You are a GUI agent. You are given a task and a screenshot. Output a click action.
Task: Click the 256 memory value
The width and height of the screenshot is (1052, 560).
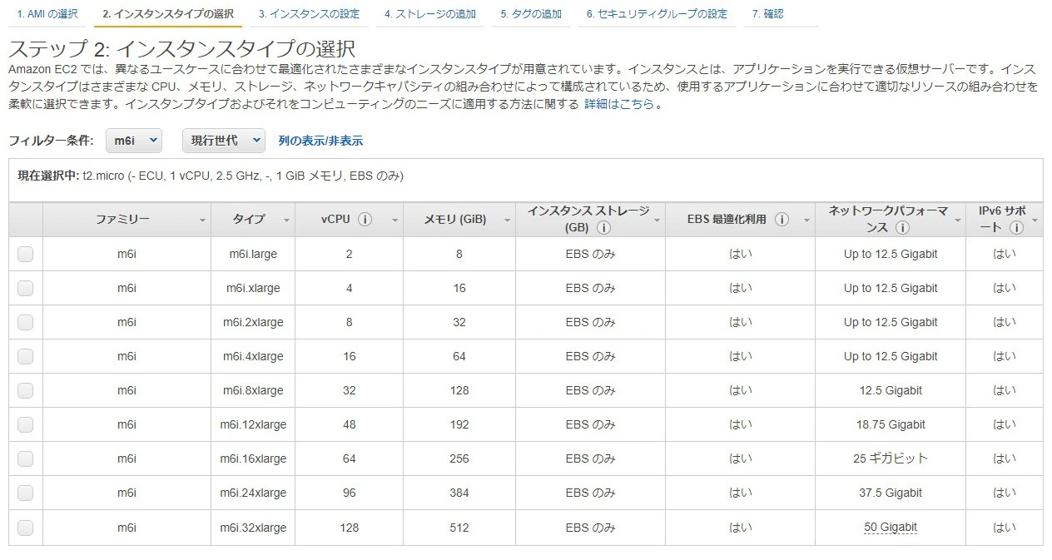(x=459, y=458)
